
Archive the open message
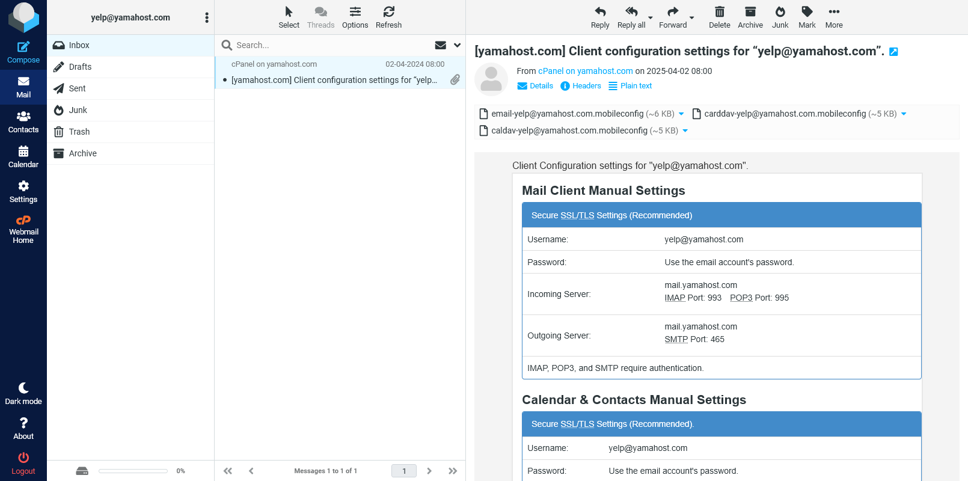(750, 17)
